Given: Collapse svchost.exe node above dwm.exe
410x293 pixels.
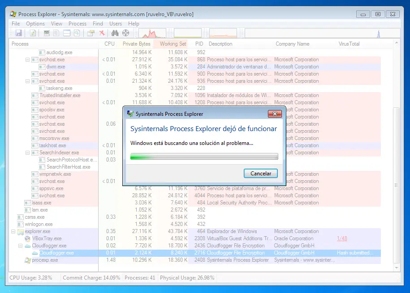Looking at the screenshot, I should 27,60.
